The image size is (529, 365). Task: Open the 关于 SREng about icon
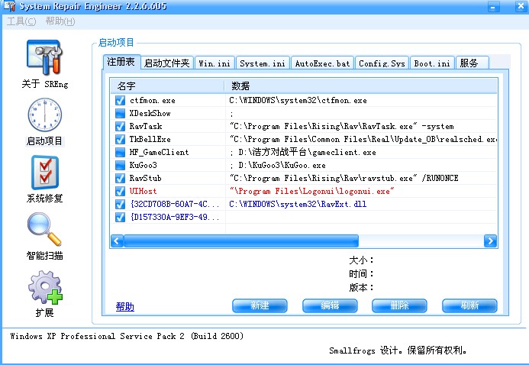pos(45,57)
